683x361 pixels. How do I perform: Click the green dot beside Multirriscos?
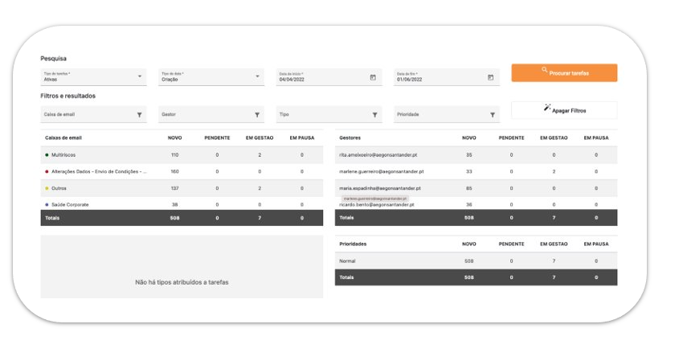click(x=47, y=154)
